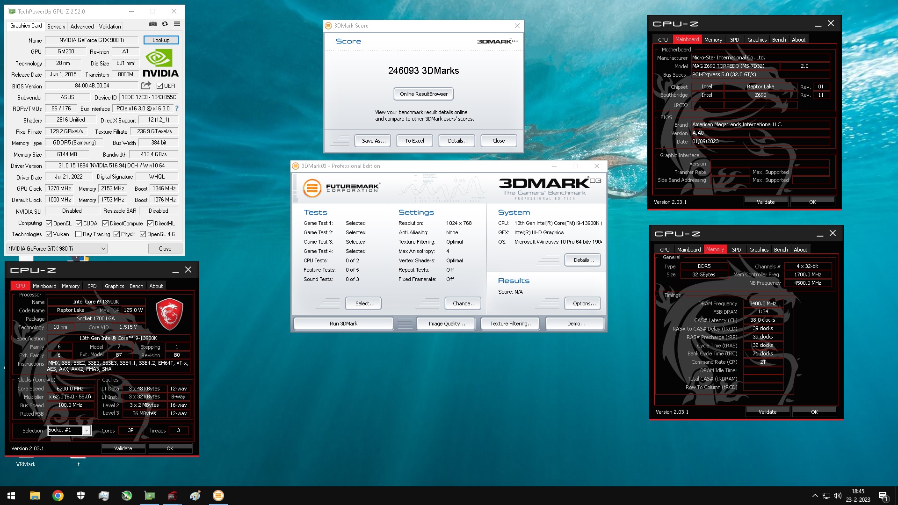
Task: Click Image Quality button
Action: [x=446, y=324]
